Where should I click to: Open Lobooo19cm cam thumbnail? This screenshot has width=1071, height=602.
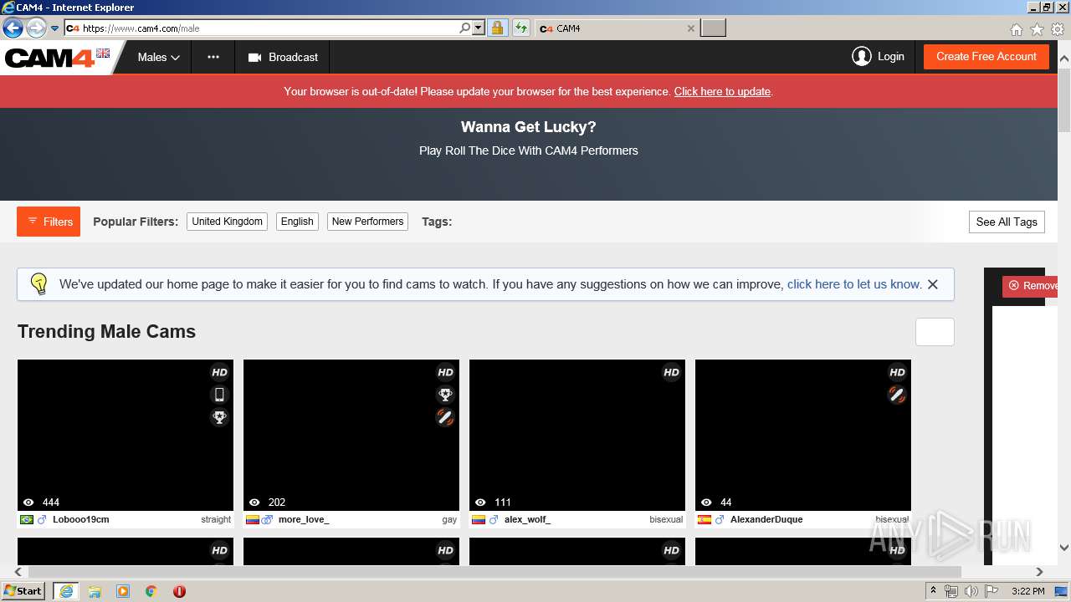(126, 435)
